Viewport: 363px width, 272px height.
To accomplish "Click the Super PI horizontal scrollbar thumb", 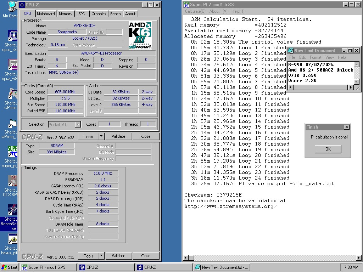I will 191,257.
